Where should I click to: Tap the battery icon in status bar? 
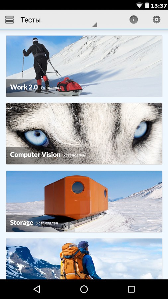147,5
